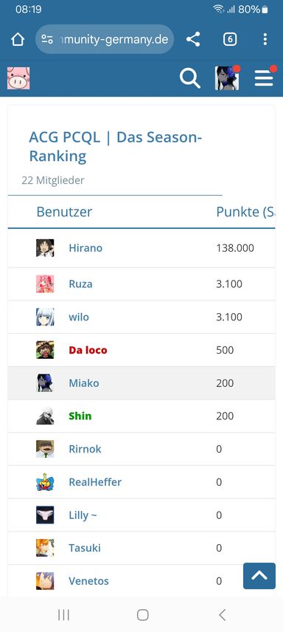
Task: Open the site search magnifier icon
Action: pyautogui.click(x=189, y=78)
